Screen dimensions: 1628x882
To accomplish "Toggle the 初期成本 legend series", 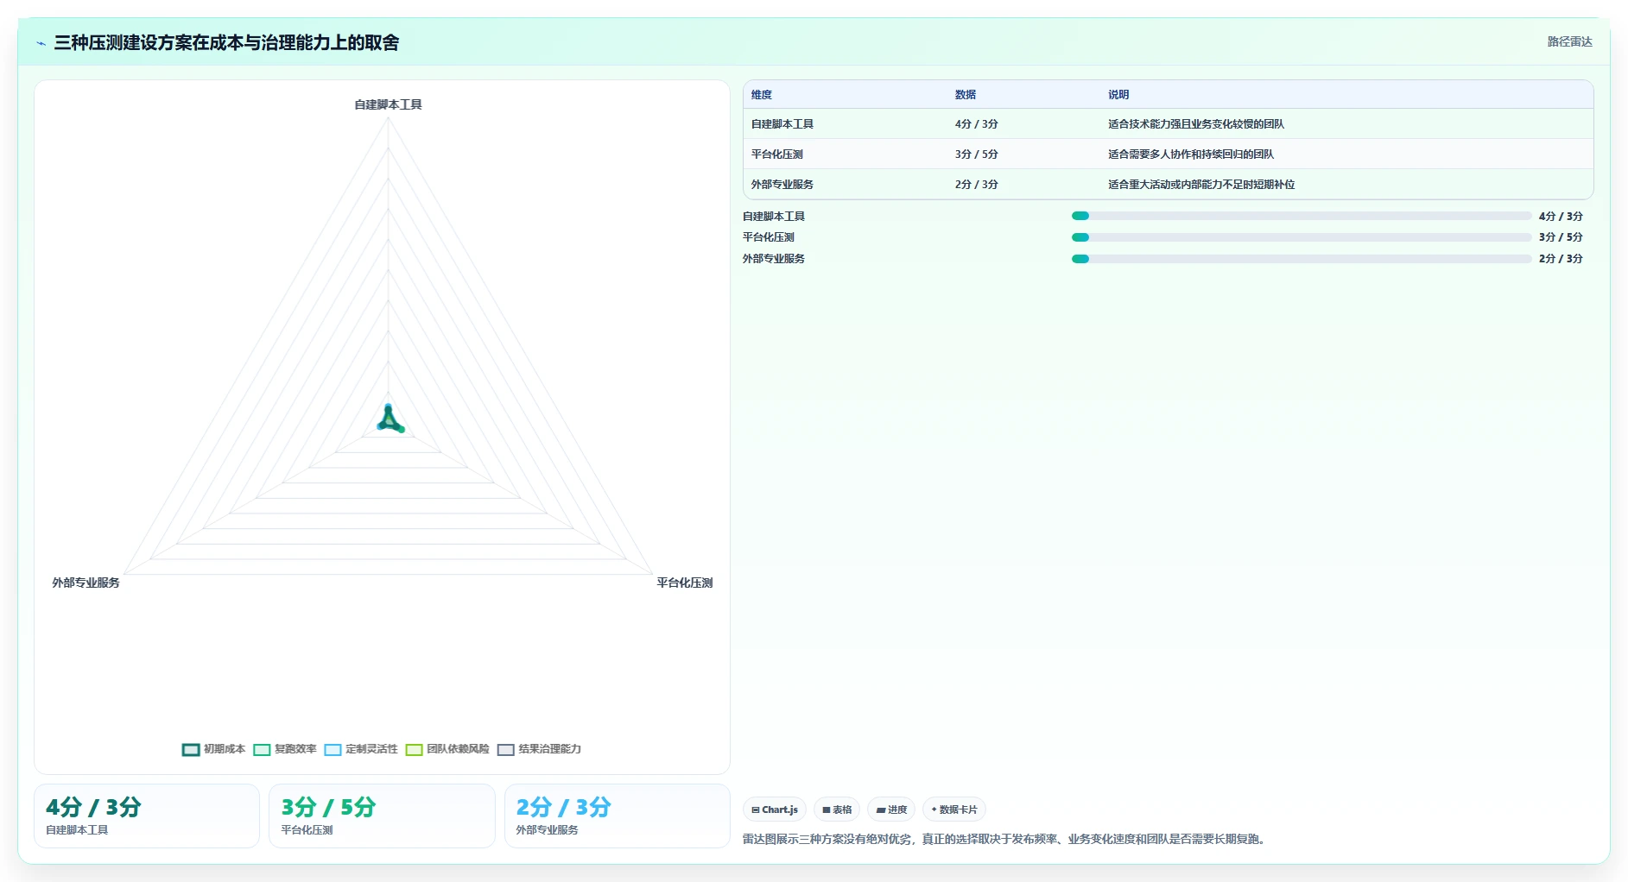I will [214, 749].
